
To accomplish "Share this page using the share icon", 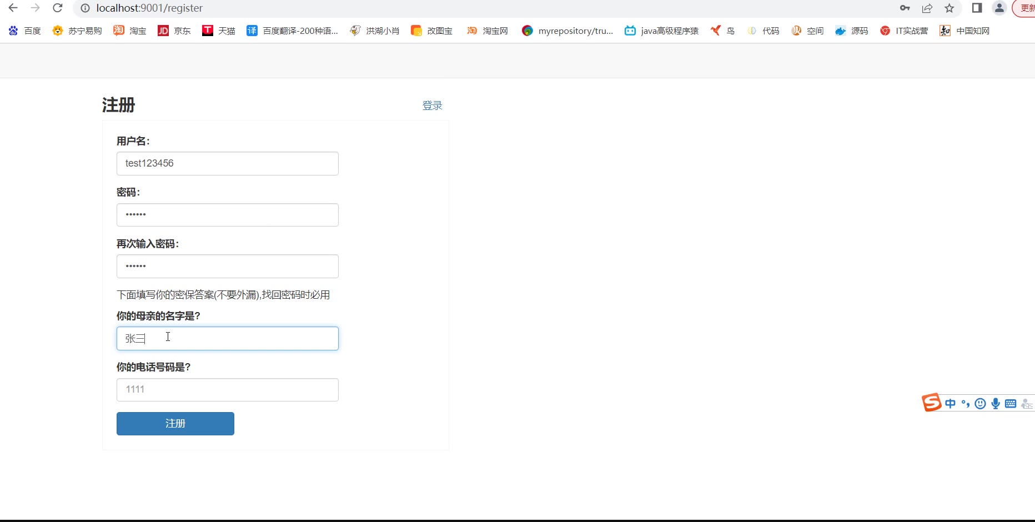I will (927, 8).
